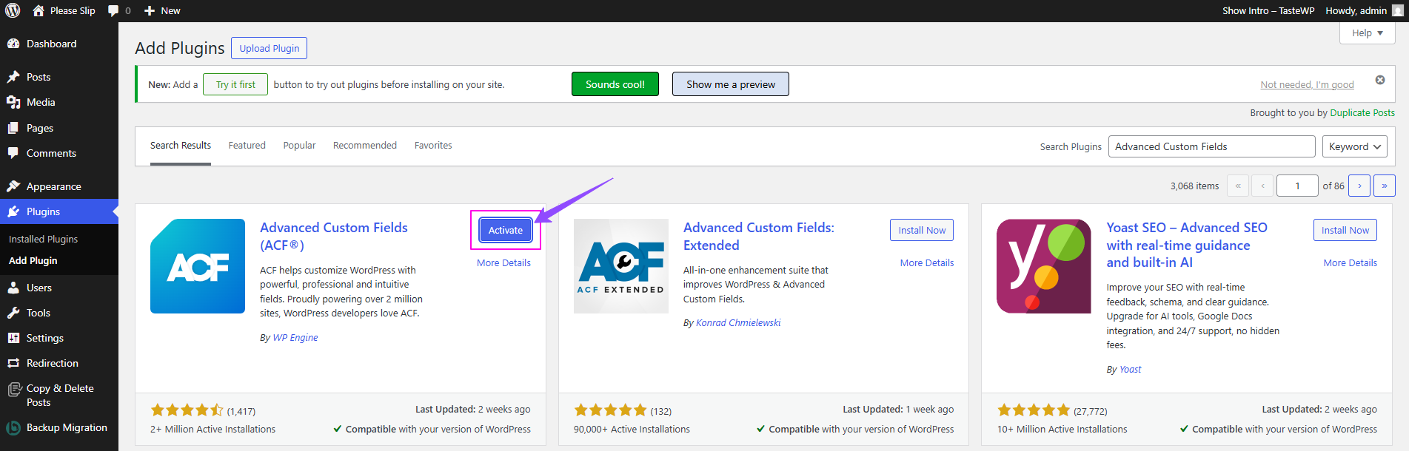Click the WordPress logo in admin bar
The image size is (1409, 451).
coord(13,10)
